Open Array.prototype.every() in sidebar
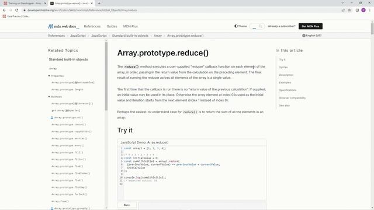The image size is (374, 210). point(68,145)
